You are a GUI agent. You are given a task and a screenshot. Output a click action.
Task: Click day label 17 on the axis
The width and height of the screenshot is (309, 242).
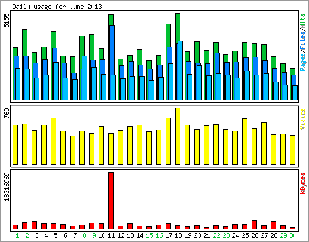[169, 236]
